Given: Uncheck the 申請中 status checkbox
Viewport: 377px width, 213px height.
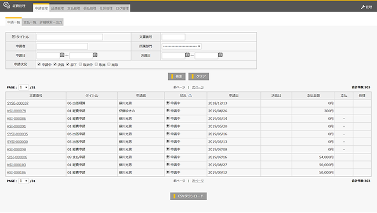Looking at the screenshot, I should coord(39,64).
